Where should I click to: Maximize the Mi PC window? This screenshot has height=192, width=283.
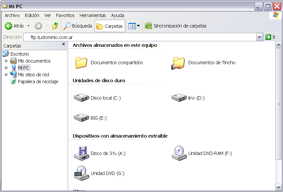tap(268, 6)
